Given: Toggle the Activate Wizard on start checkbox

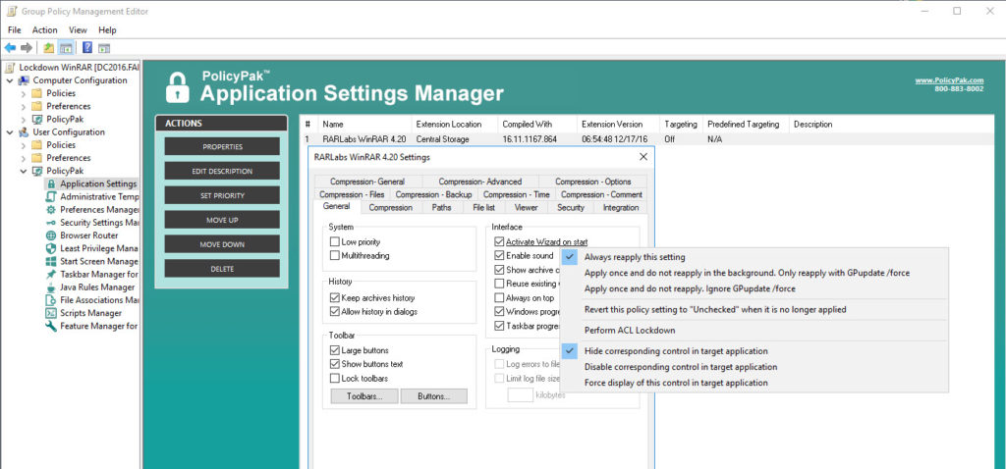Looking at the screenshot, I should coord(499,242).
